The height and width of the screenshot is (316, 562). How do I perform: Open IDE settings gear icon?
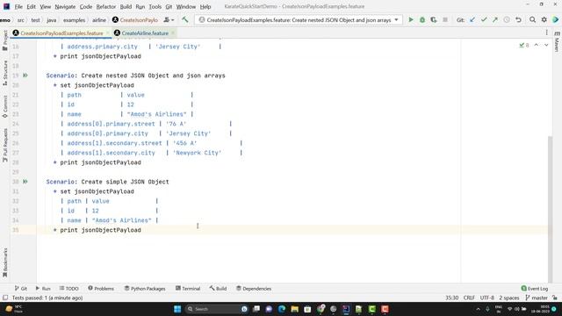(544, 20)
